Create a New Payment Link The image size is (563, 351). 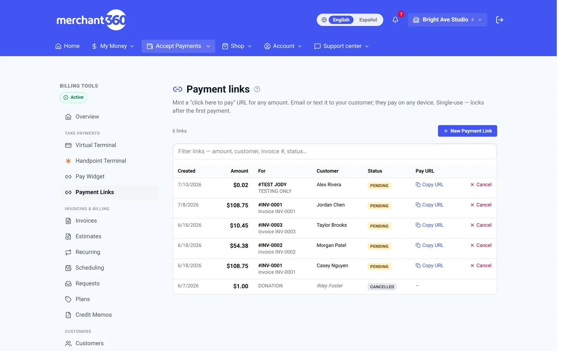(467, 131)
